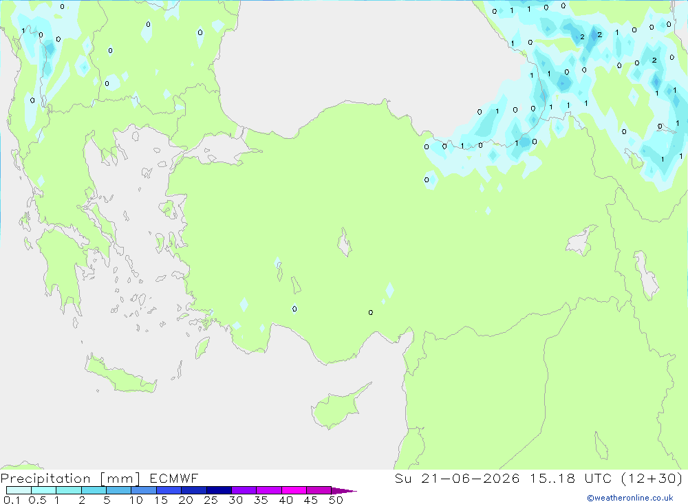Click the 10–15 mm legend color box
Viewport: 688px width, 504px height.
[144, 490]
